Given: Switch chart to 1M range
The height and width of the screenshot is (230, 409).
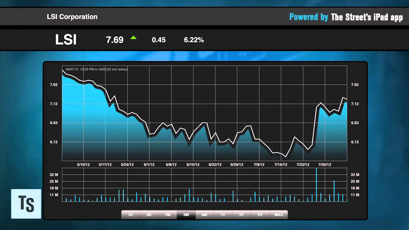Looking at the screenshot, I should pyautogui.click(x=167, y=215).
